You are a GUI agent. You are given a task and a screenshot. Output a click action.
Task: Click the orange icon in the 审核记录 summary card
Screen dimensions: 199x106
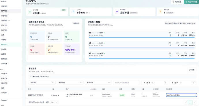[160, 12]
